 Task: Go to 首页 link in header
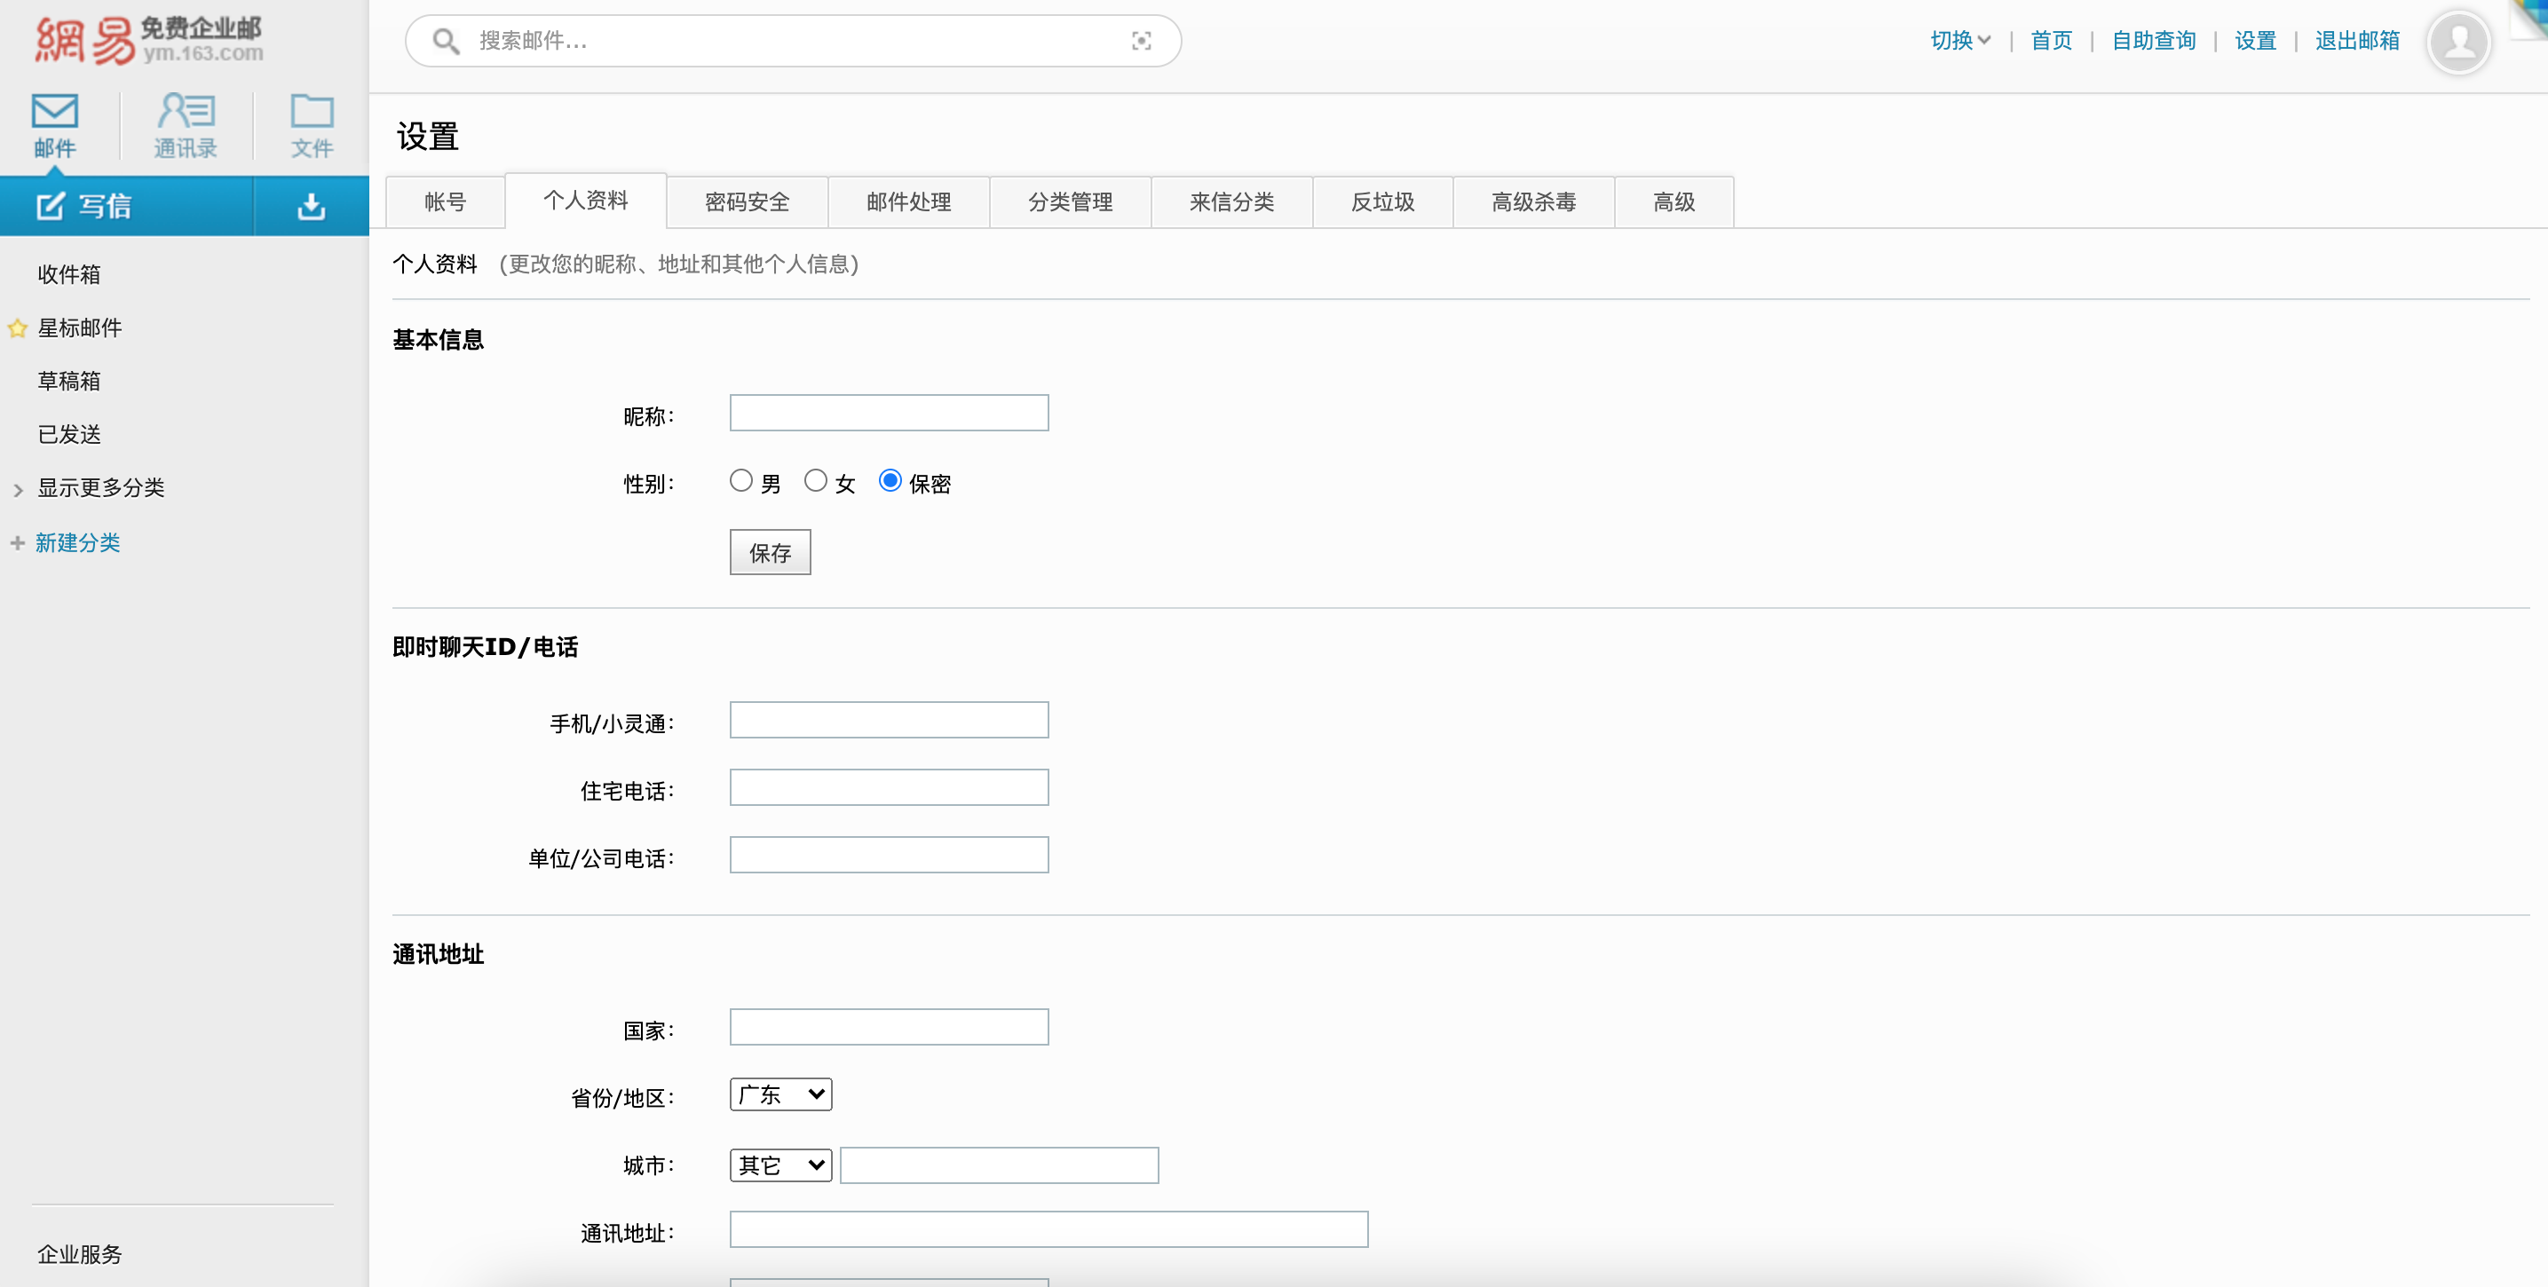[x=2051, y=41]
